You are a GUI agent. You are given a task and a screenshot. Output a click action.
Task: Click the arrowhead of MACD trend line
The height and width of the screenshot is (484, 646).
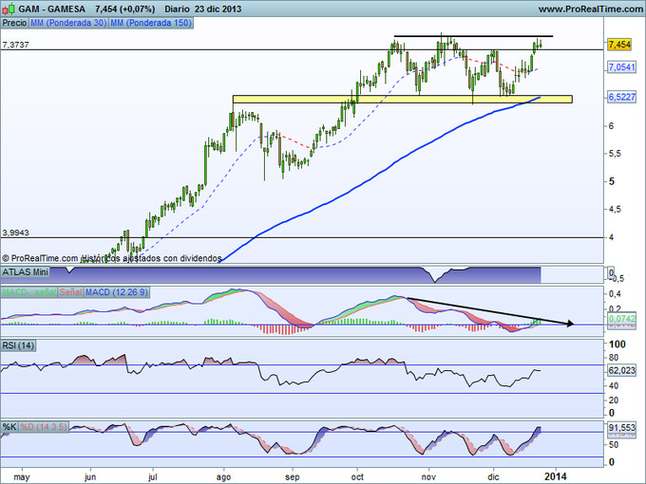pos(570,325)
